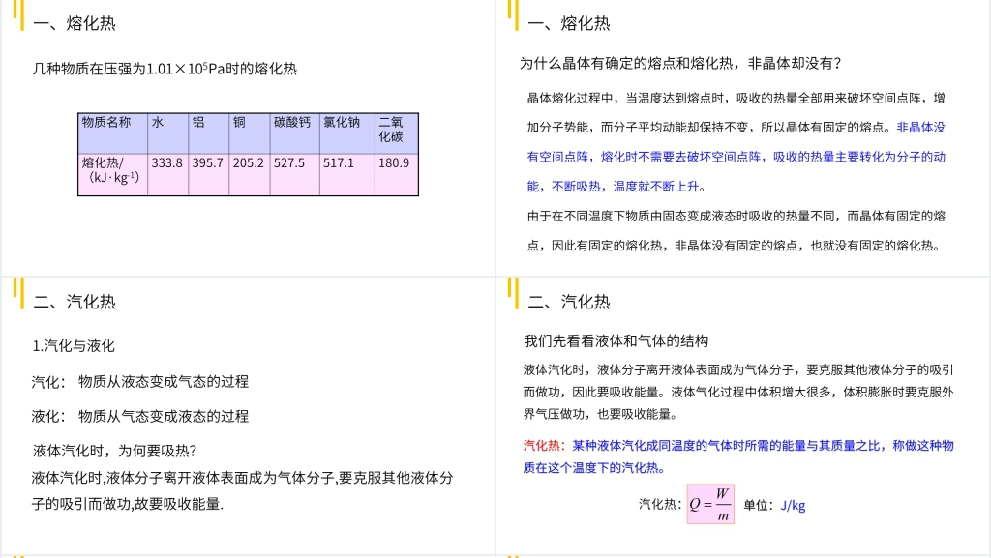This screenshot has height=558, width=991.
Task: Select the '水' column header cell
Action: pos(168,133)
